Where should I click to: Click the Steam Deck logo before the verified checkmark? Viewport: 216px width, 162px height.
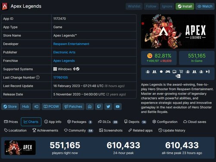(74, 69)
